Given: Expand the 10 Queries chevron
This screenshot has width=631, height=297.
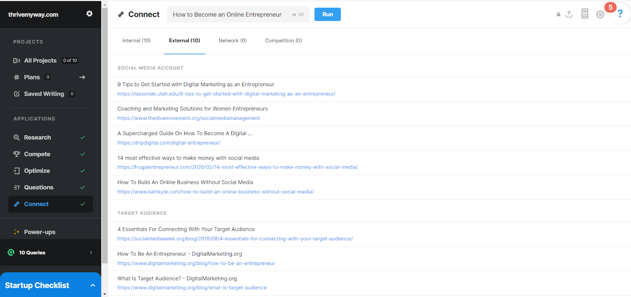Looking at the screenshot, I should coord(91,252).
